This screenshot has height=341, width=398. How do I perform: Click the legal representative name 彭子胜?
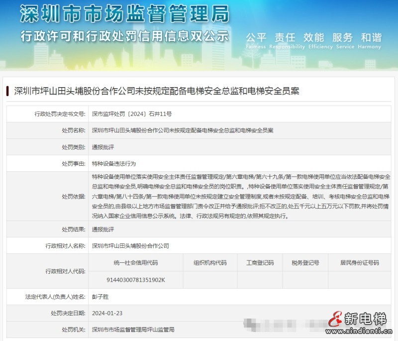point(100,296)
